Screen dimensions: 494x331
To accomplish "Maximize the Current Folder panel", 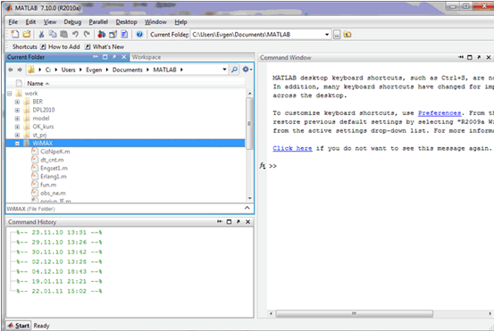I will [x=105, y=57].
